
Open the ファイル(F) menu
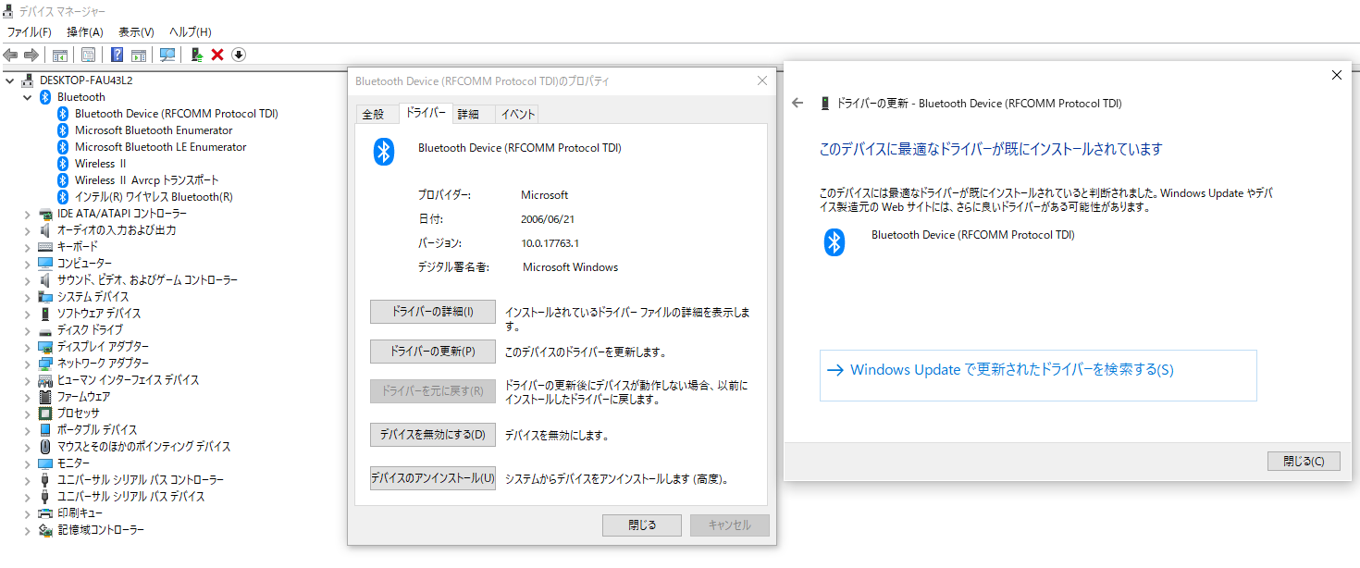[x=29, y=31]
